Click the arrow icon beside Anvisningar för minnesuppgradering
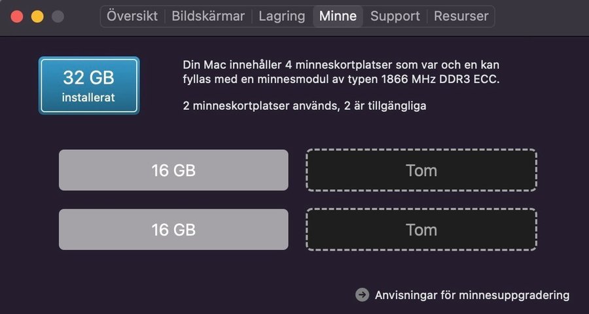 pos(362,295)
